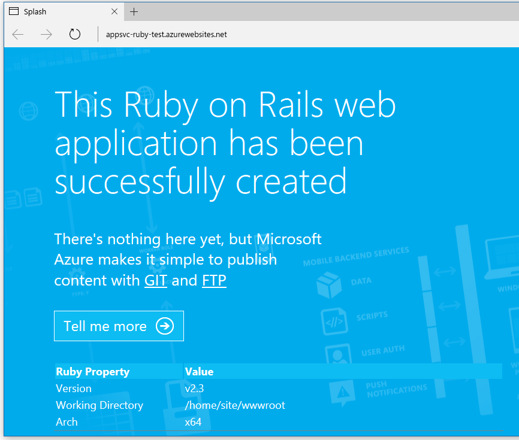Click the Working Directory label
519x440 pixels.
tap(99, 405)
